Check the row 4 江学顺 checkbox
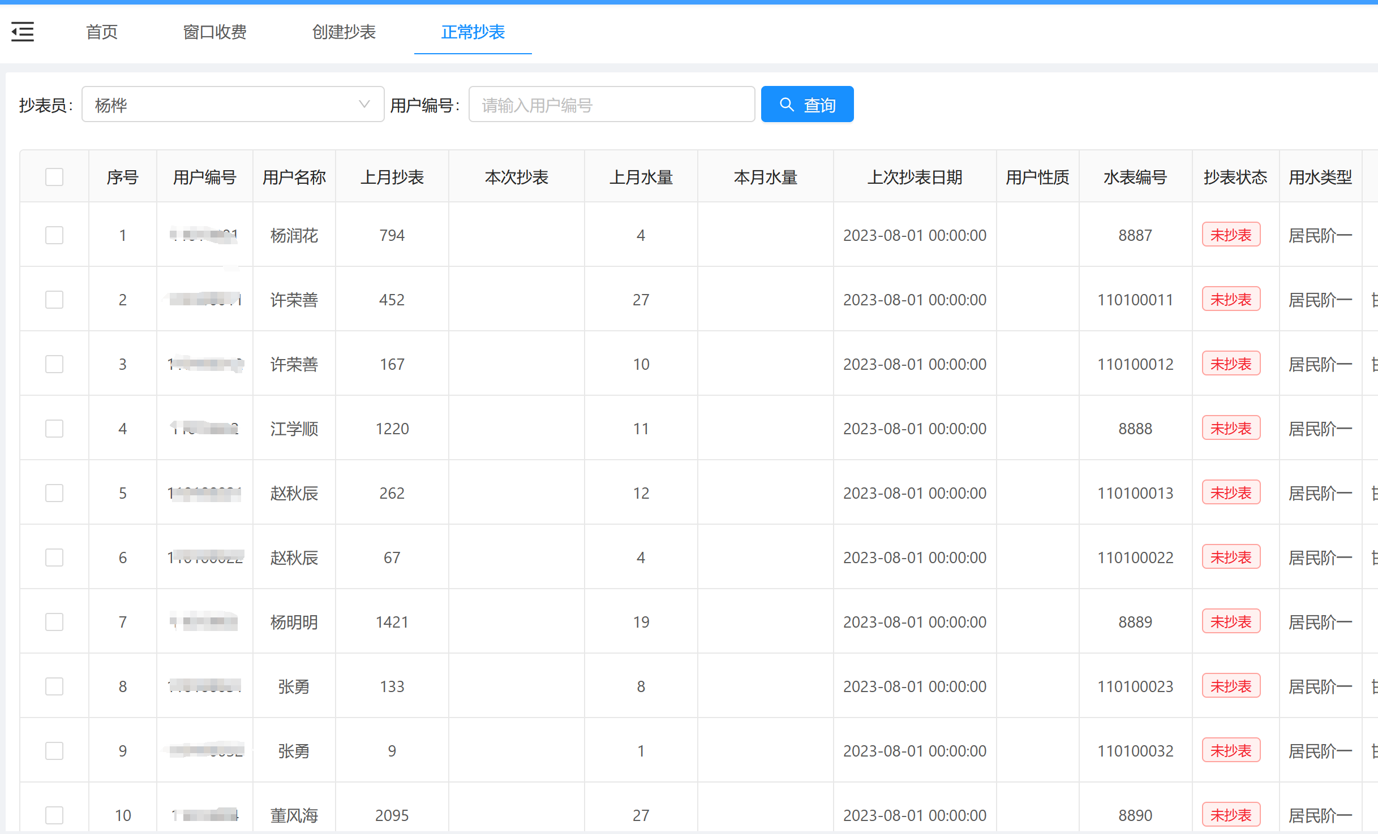Image resolution: width=1378 pixels, height=834 pixels. click(x=54, y=429)
